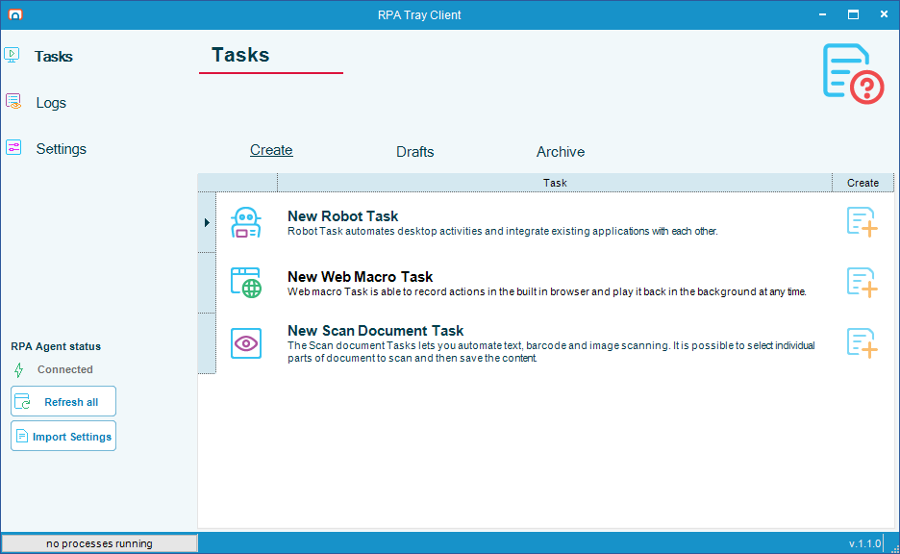Image resolution: width=900 pixels, height=554 pixels.
Task: Click the Refresh all button
Action: [x=63, y=401]
